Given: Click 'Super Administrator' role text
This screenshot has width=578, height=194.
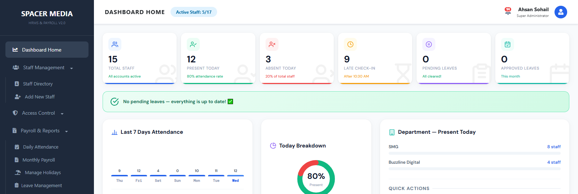Looking at the screenshot, I should point(532,16).
